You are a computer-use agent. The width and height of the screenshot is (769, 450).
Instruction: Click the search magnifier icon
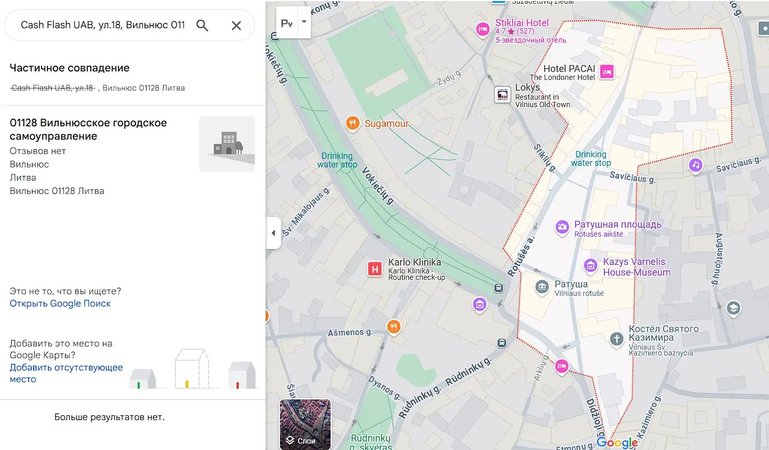pos(202,25)
